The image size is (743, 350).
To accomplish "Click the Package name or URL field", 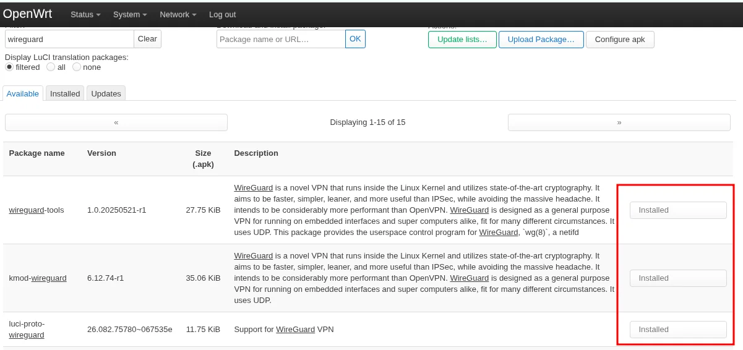I will 281,39.
